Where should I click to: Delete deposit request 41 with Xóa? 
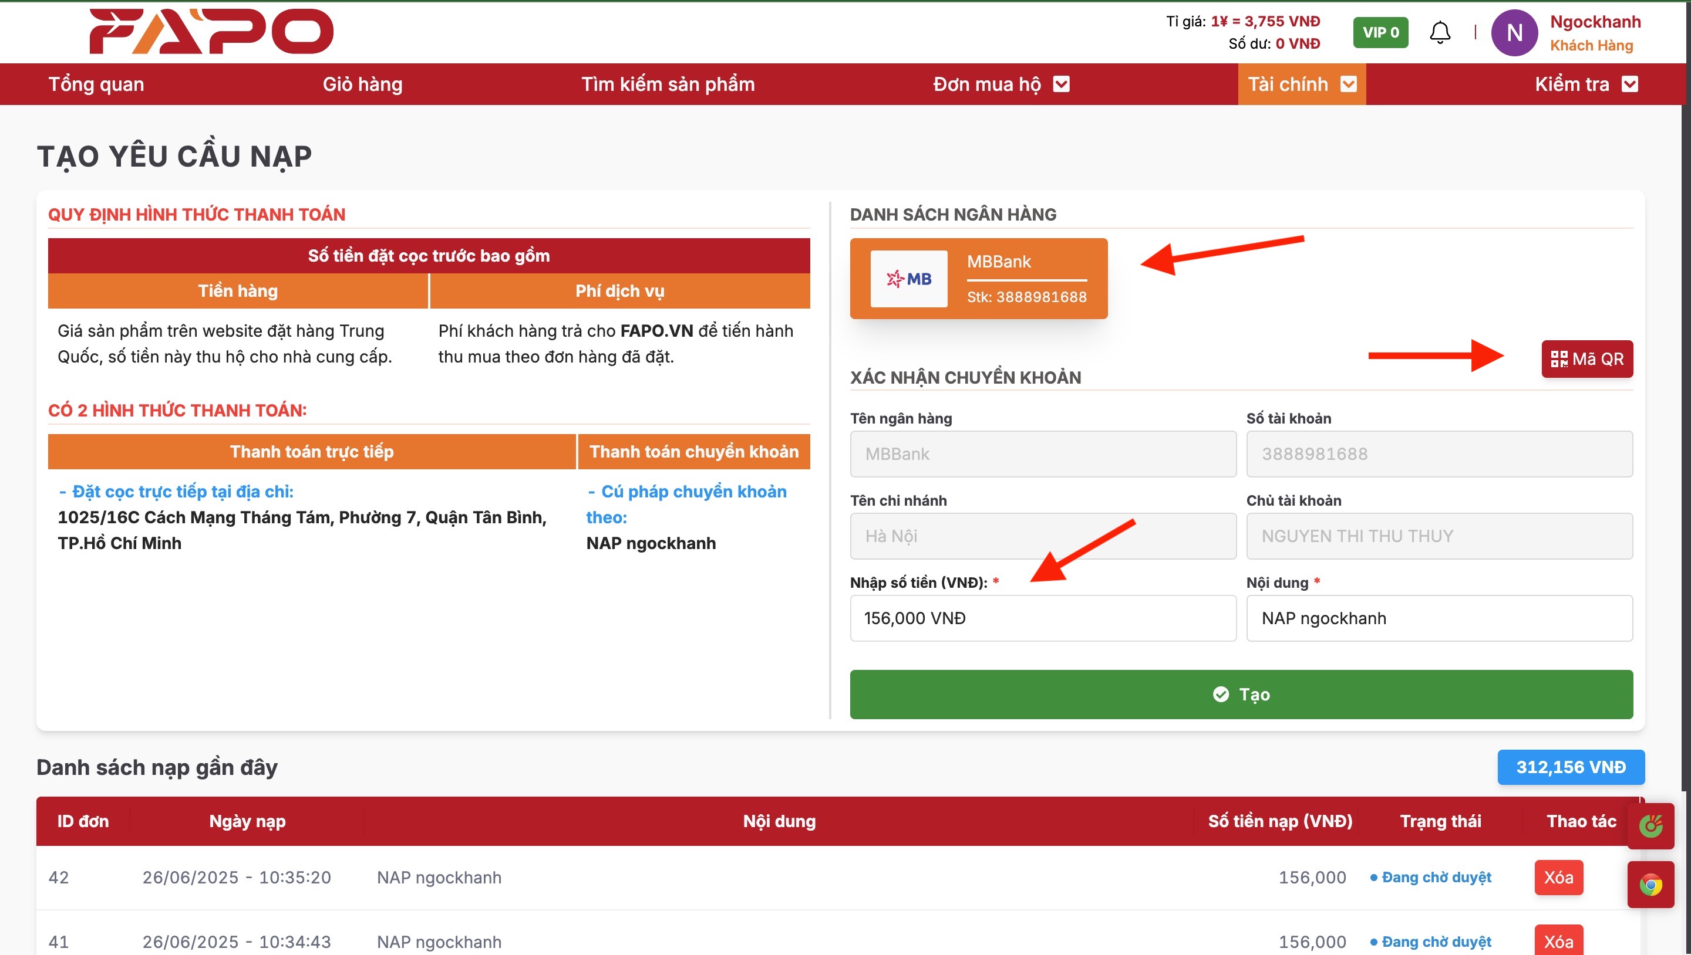click(x=1558, y=940)
